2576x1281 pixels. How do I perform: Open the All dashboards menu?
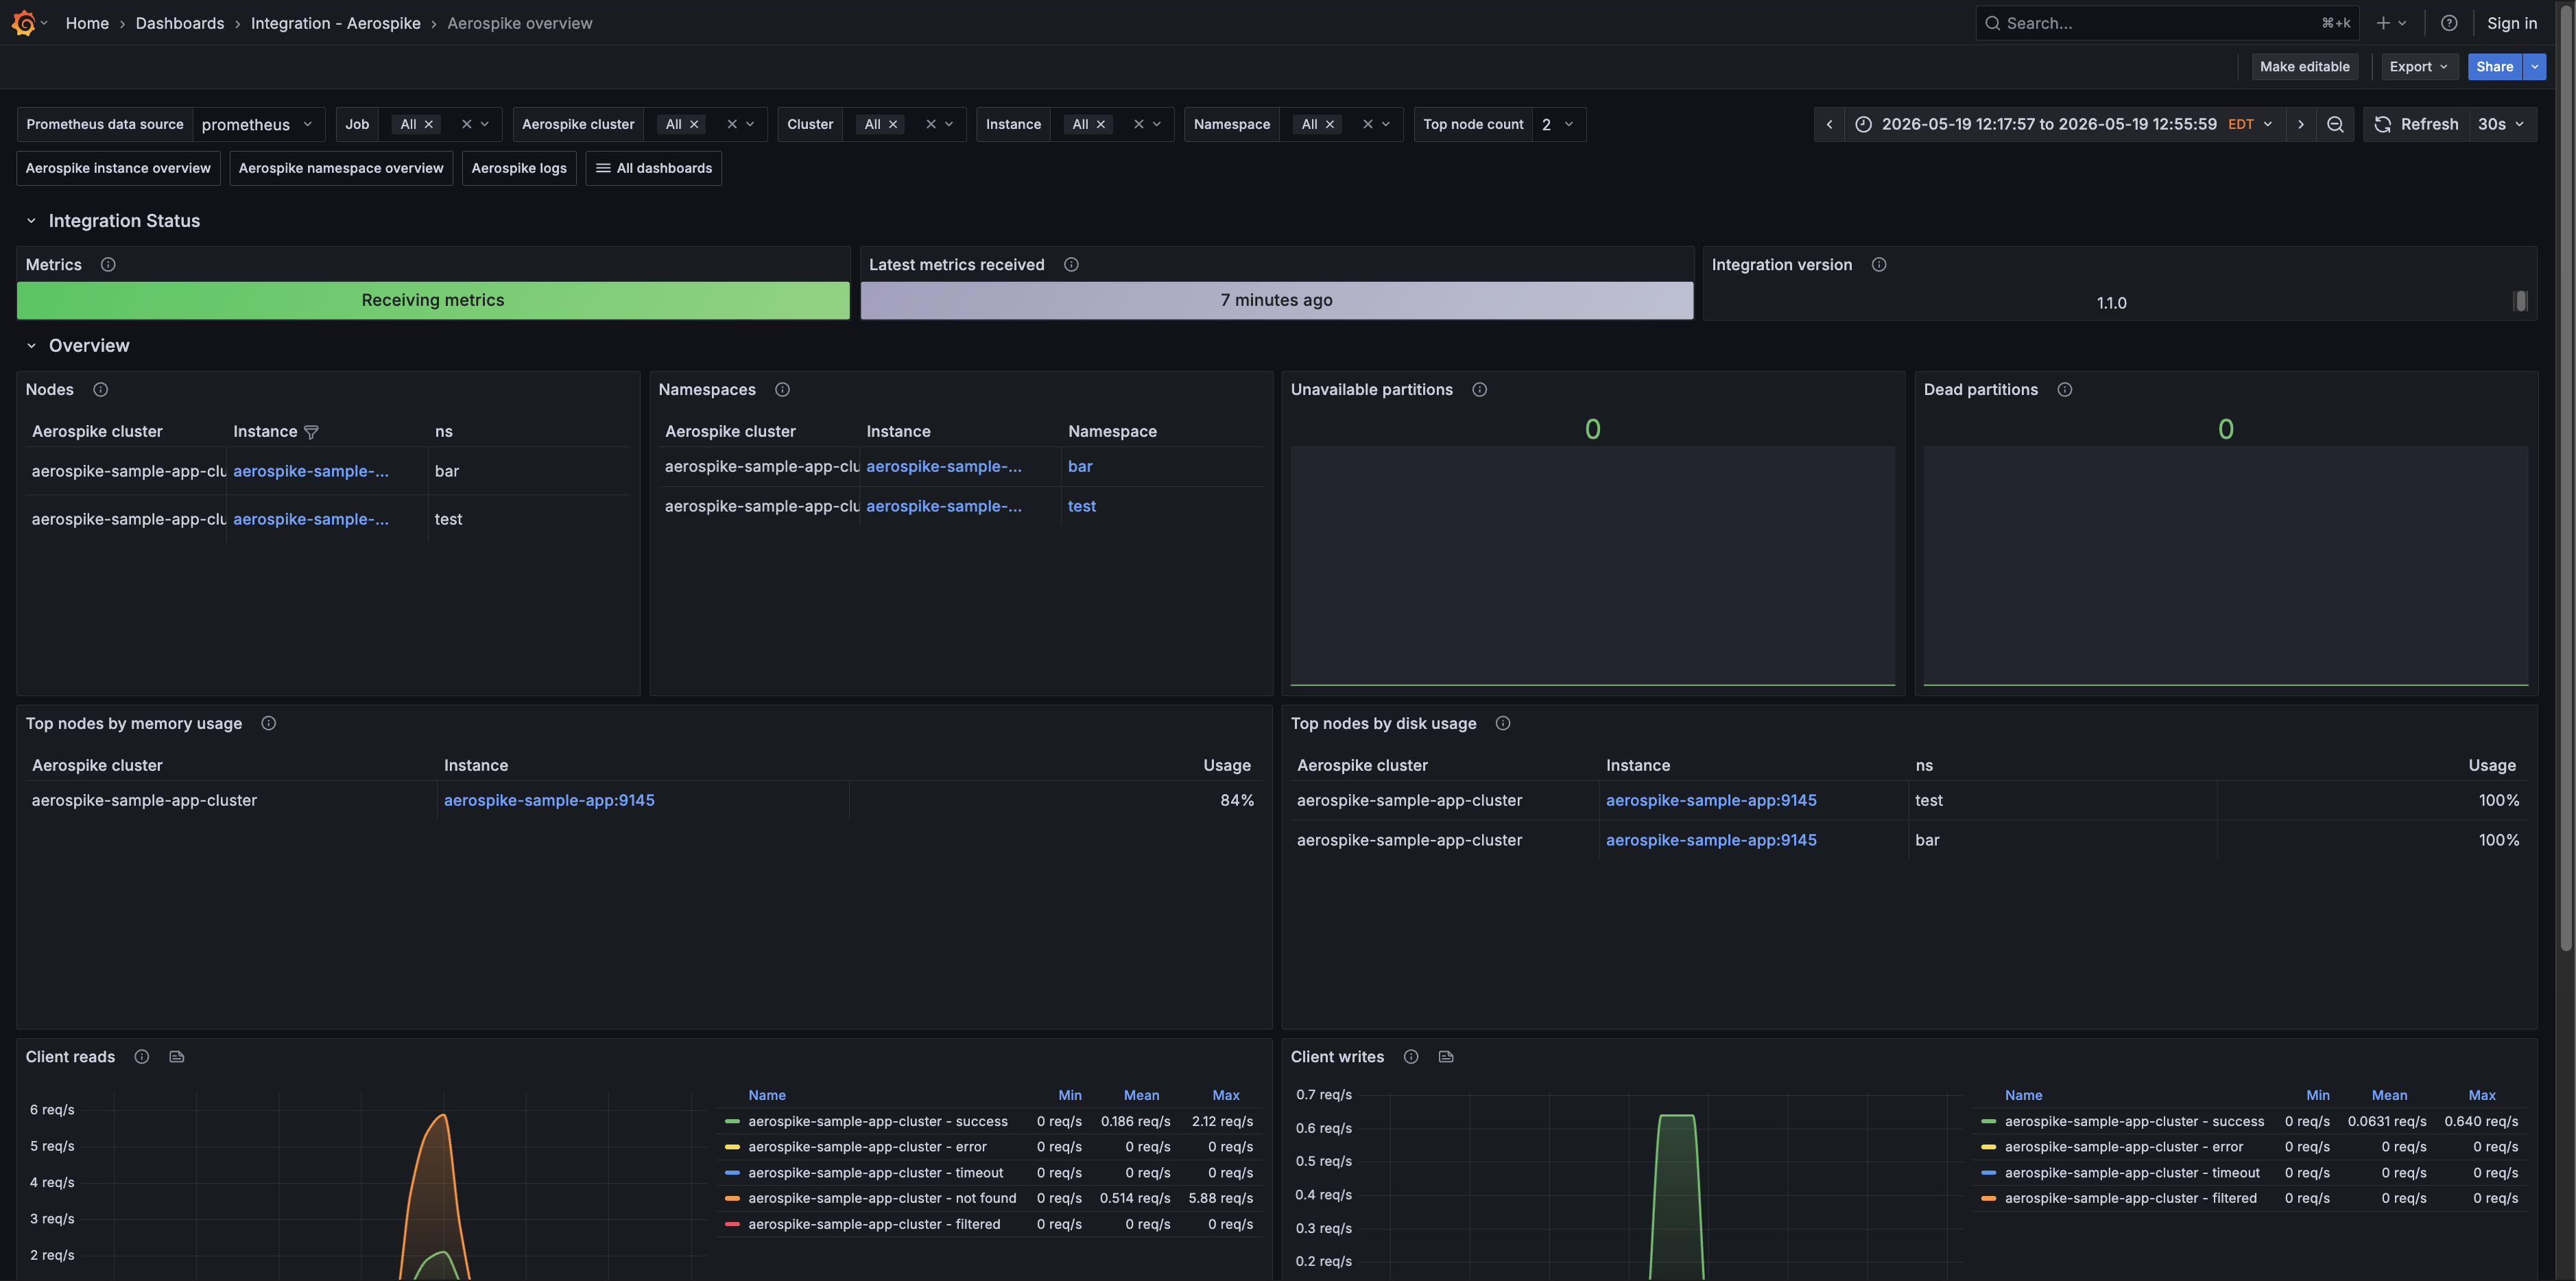point(654,168)
